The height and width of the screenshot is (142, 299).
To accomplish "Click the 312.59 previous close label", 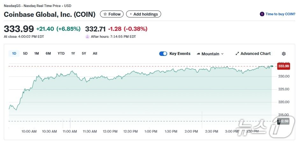I will pos(283,121).
